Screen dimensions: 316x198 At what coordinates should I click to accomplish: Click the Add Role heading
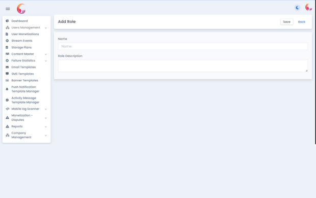(x=67, y=22)
